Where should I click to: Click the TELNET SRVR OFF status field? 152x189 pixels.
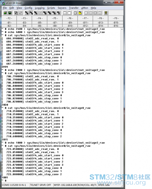(x=41, y=185)
